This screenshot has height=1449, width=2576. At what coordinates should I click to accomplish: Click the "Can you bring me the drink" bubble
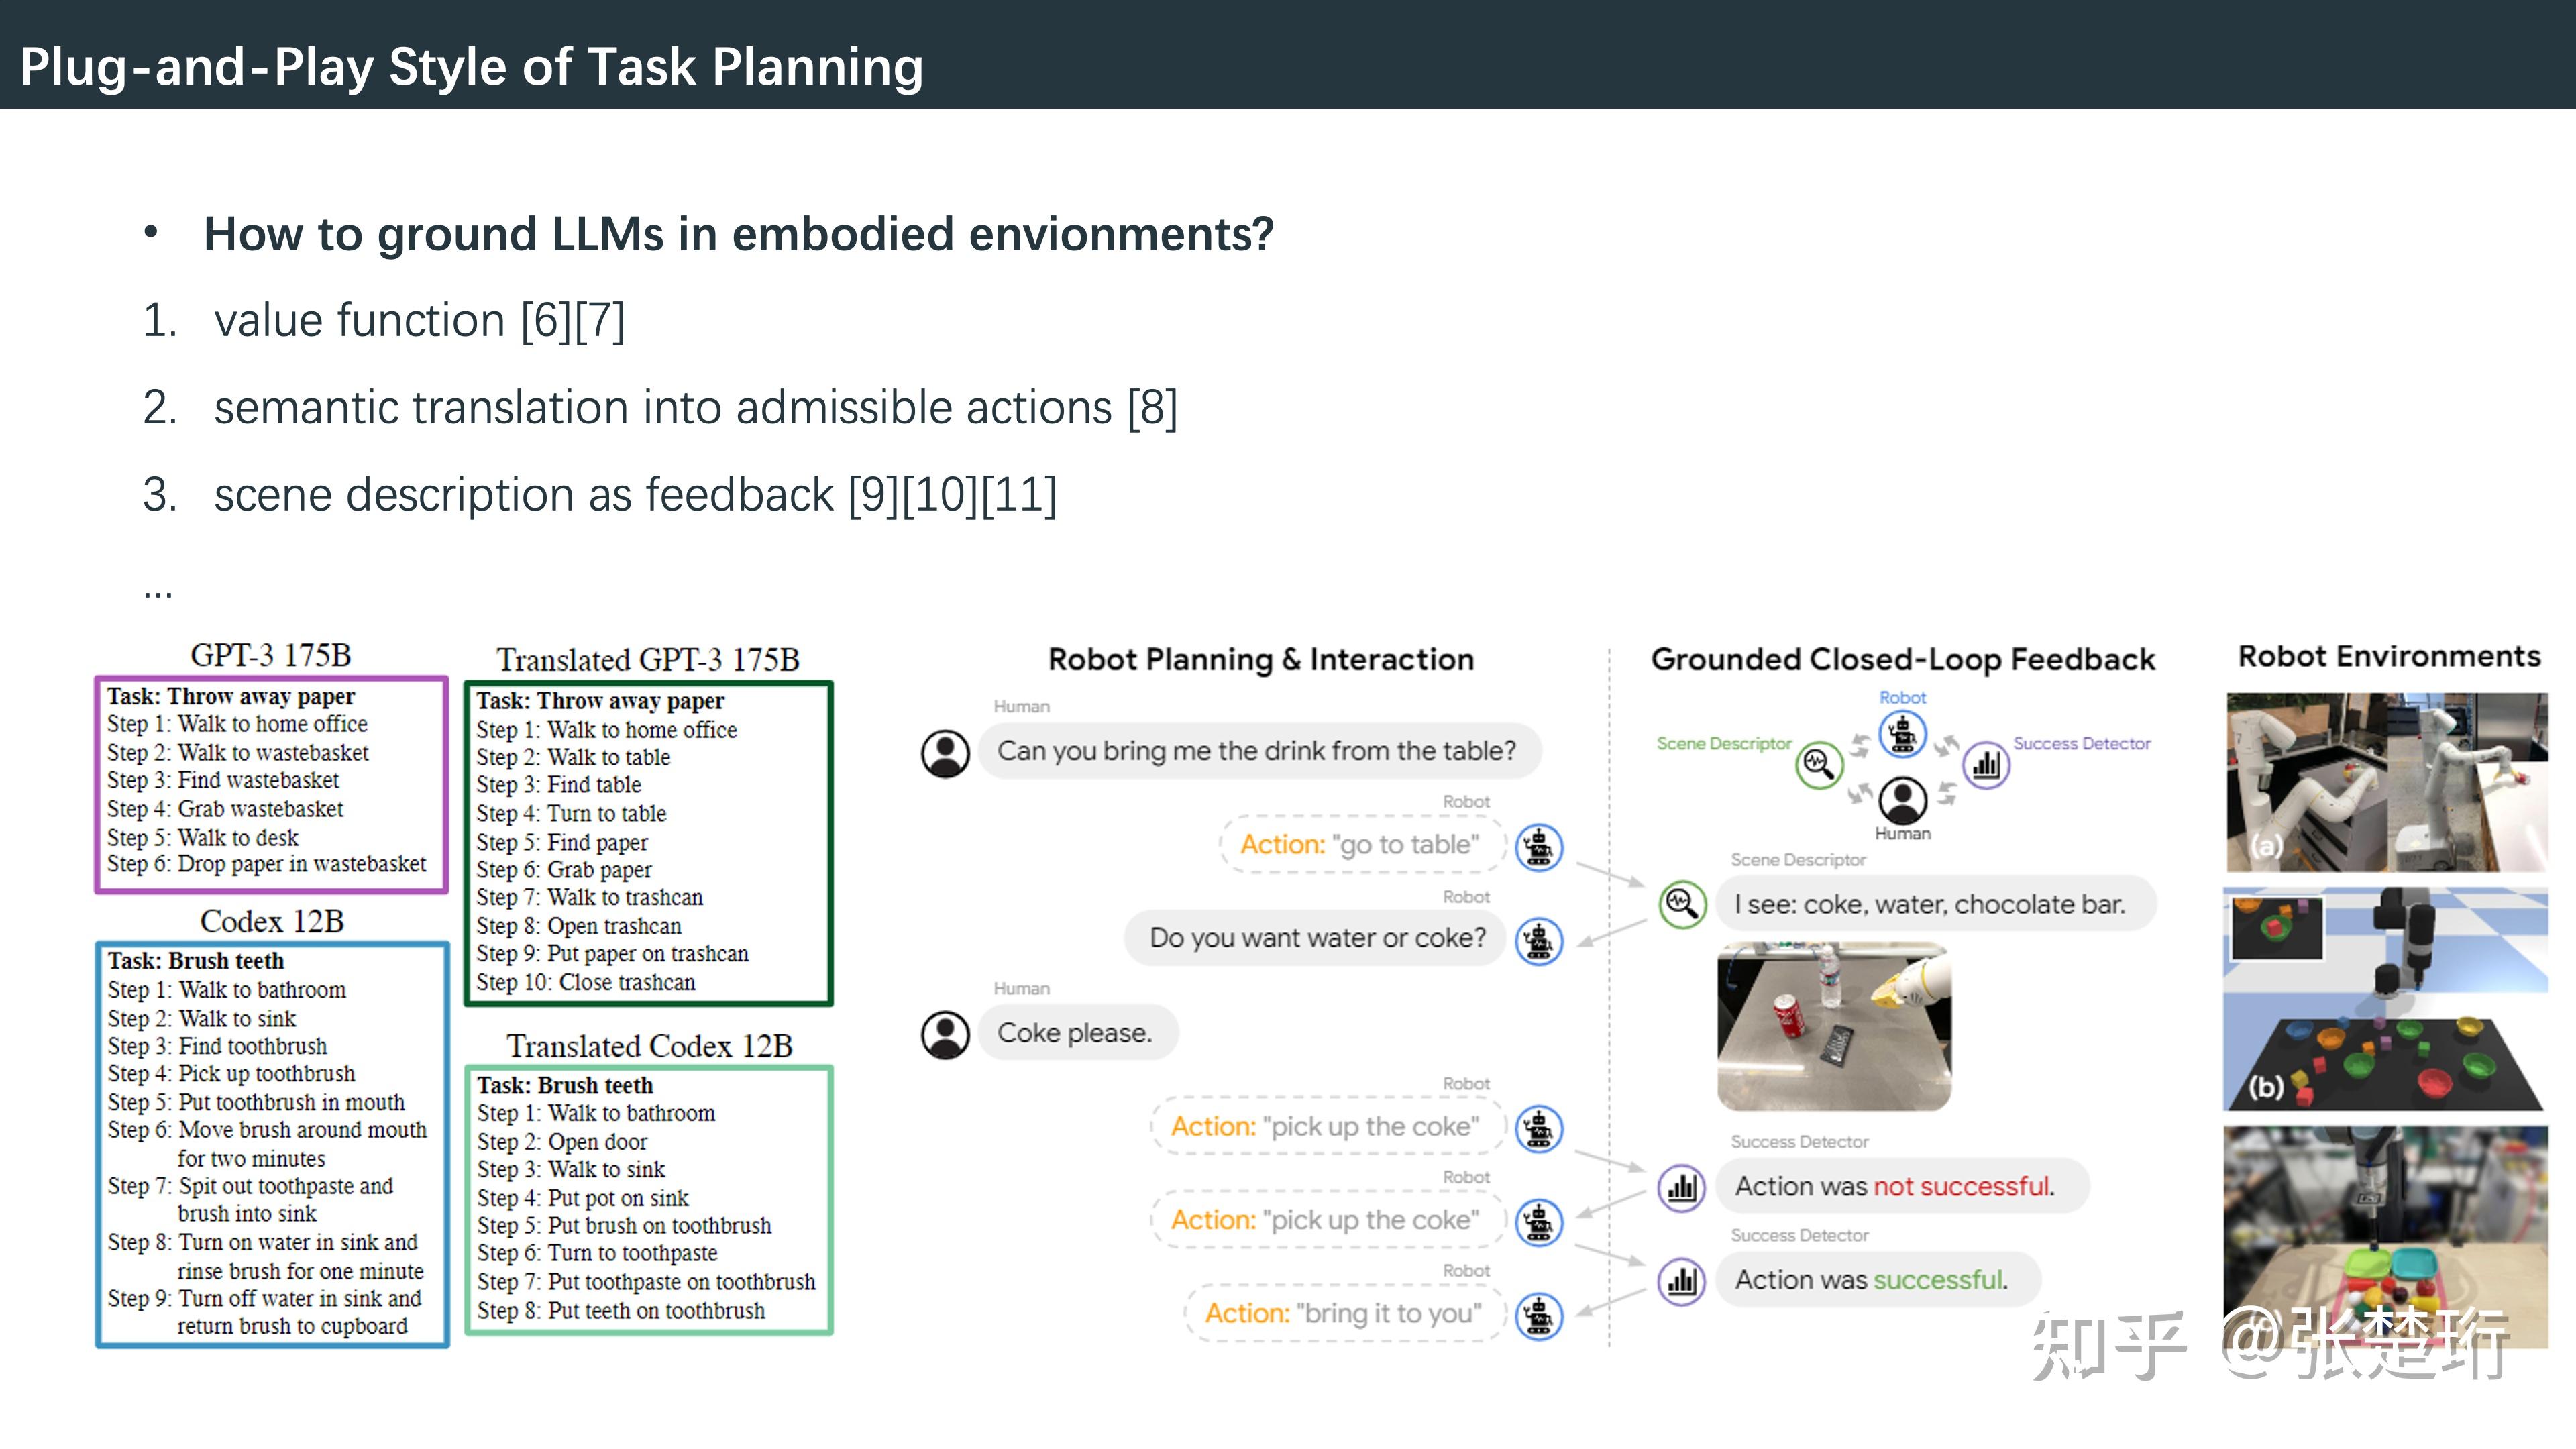click(1256, 751)
